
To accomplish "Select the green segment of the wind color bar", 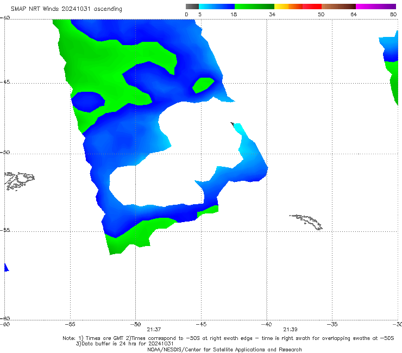I will (254, 7).
